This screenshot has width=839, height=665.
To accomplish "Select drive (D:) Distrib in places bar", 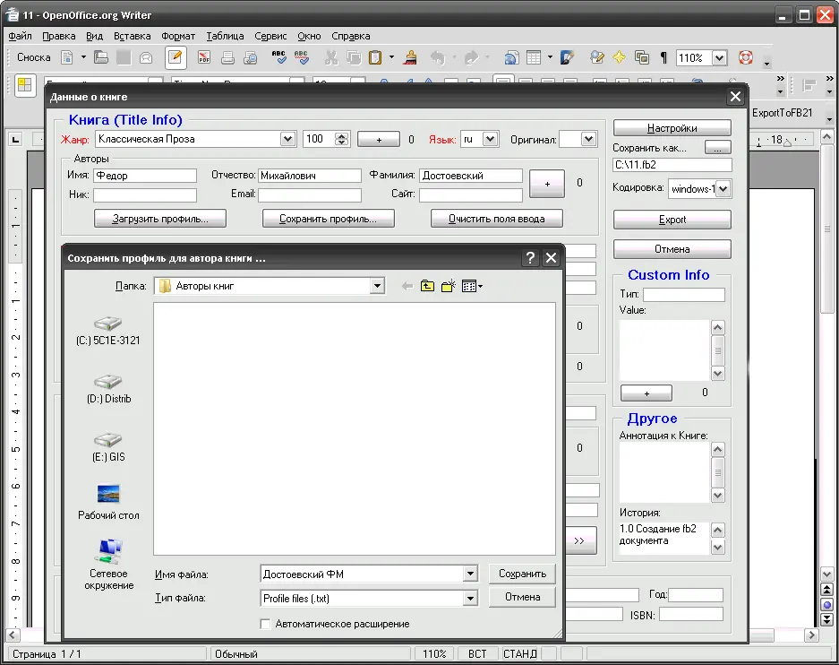I will (108, 389).
